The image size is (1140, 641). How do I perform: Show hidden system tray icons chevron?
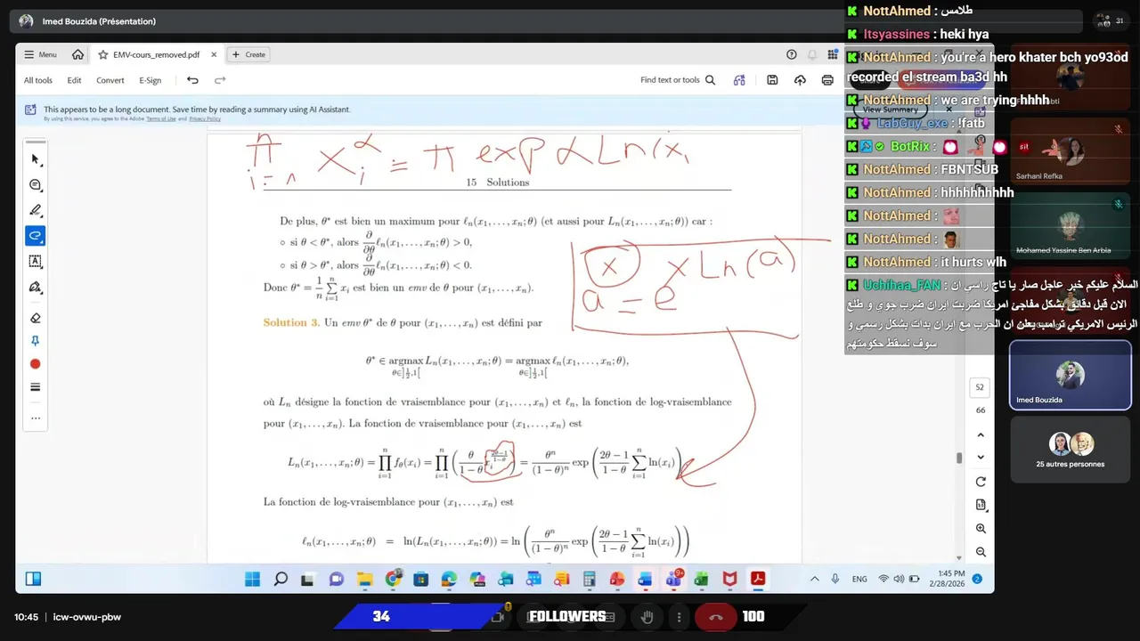(814, 579)
